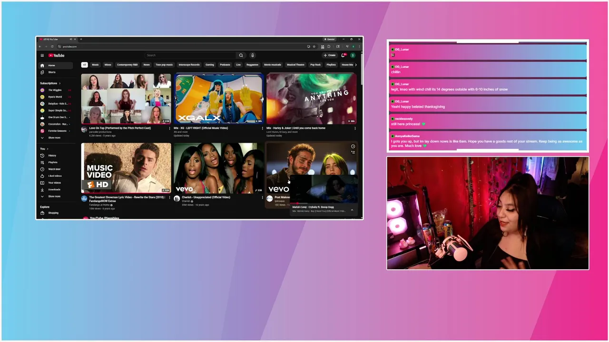The image size is (609, 342).
Task: Expand the Subscriptions section header
Action: pyautogui.click(x=50, y=83)
